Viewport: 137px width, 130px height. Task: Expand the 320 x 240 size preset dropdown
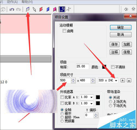pos(116,80)
